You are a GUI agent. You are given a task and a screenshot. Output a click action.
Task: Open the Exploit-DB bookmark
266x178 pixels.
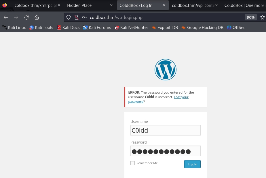click(x=165, y=28)
